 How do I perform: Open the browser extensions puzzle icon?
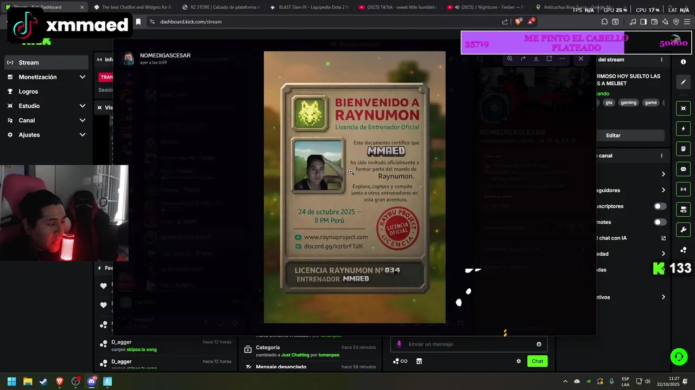click(x=604, y=22)
